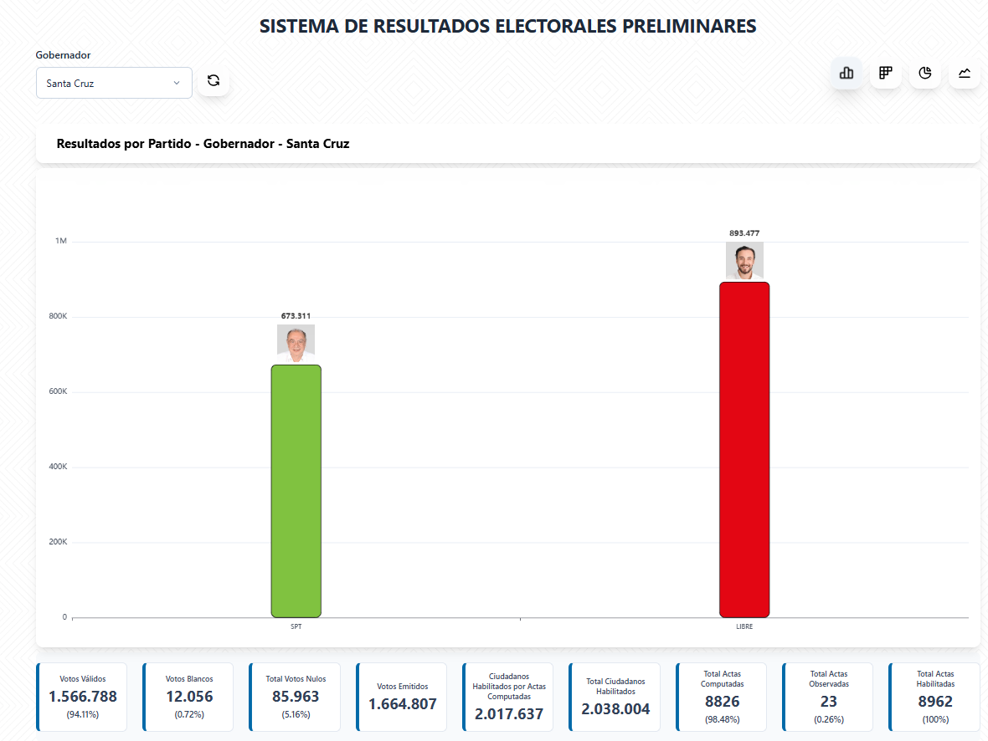Click the Total Actas Observadas card
The height and width of the screenshot is (741, 988).
point(828,697)
